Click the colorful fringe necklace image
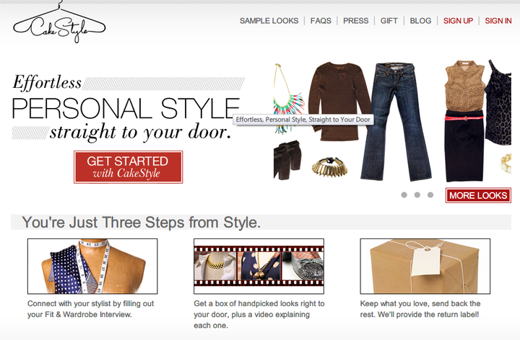This screenshot has height=340, width=520. coord(292,108)
